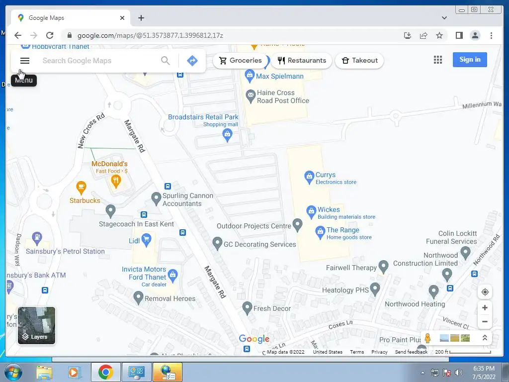Filter by Restaurants chip

tap(302, 60)
